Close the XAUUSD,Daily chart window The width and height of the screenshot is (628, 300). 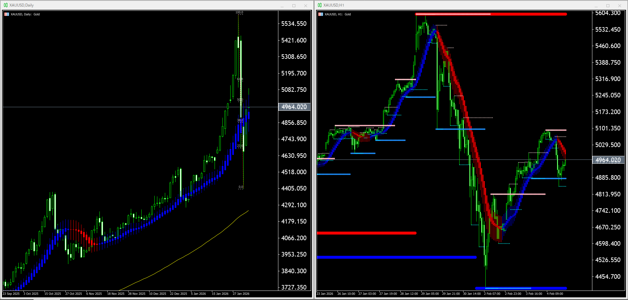click(305, 6)
